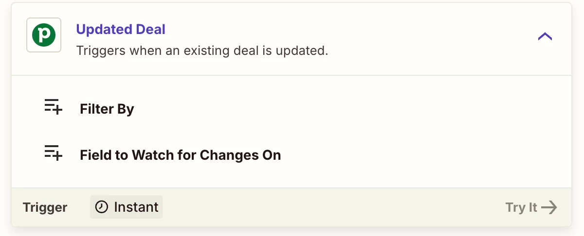Click the white box framing the Pipedrive logo
This screenshot has height=236, width=584.
44,35
